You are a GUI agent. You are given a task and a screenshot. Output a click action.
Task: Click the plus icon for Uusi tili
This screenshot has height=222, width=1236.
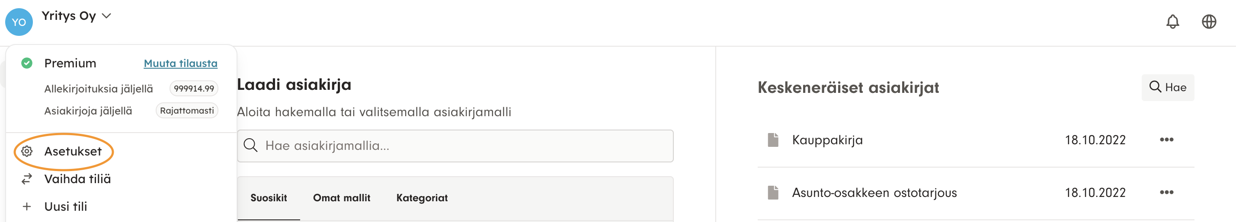[27, 206]
